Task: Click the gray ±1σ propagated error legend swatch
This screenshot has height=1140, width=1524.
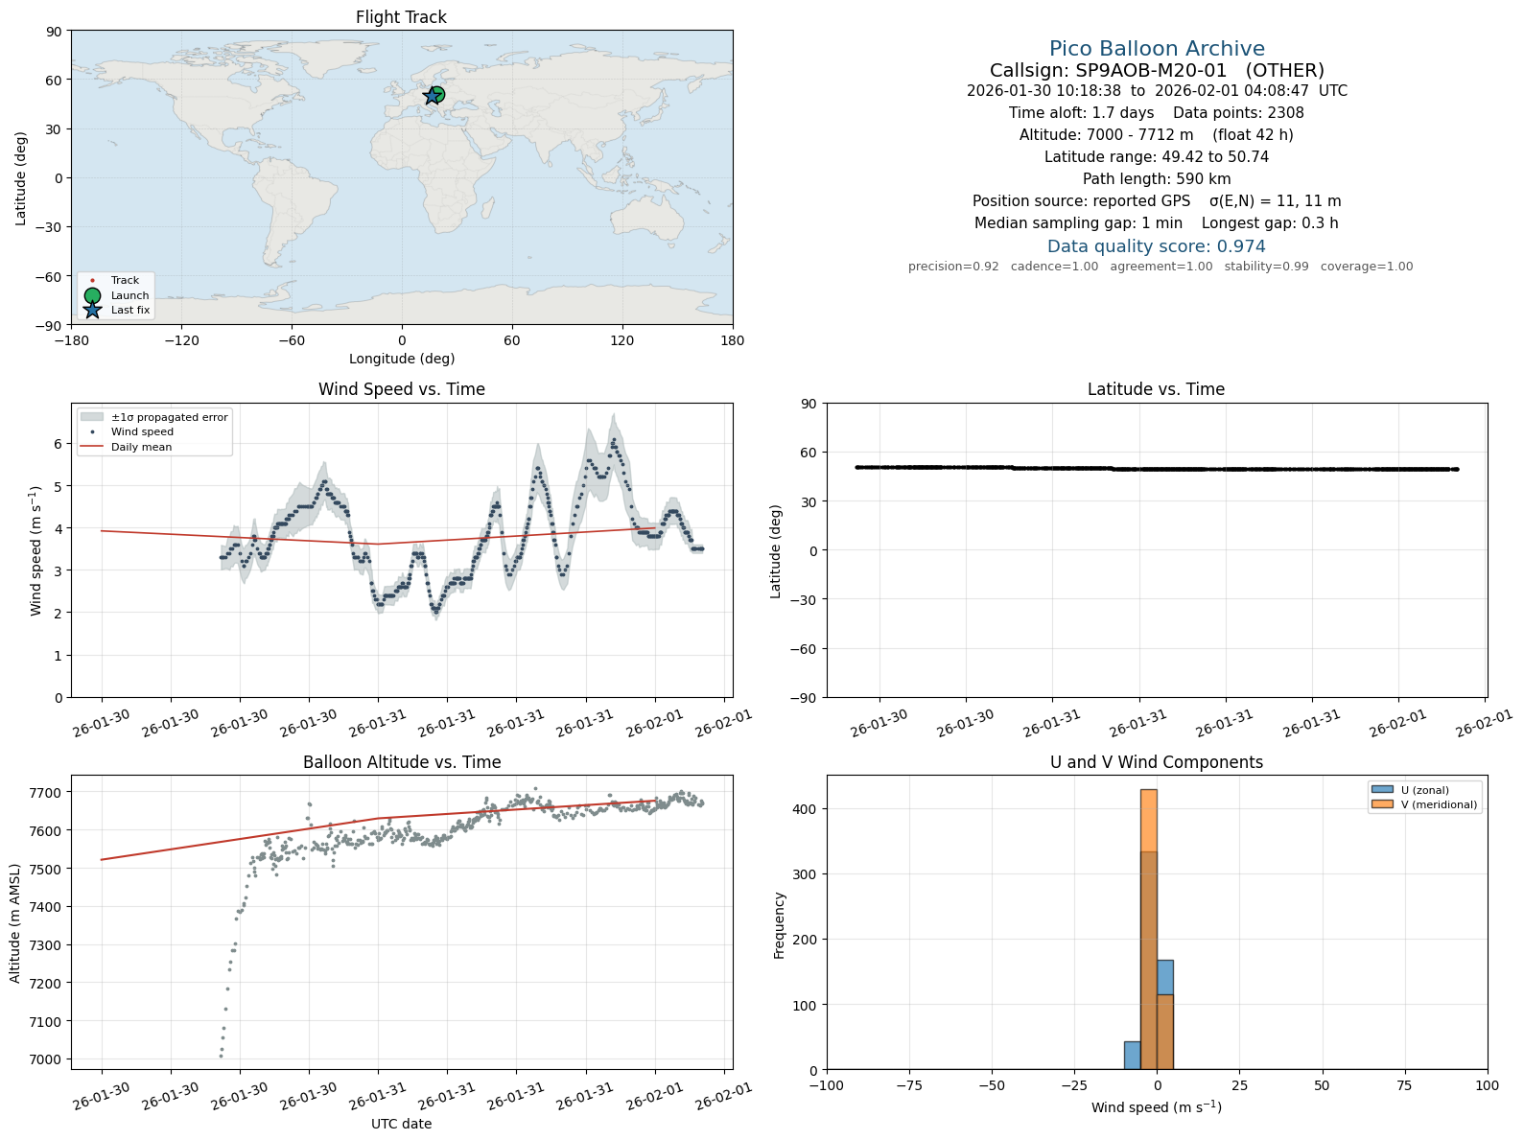Action: [x=92, y=417]
